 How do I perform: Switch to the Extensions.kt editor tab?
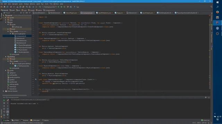tap(133, 13)
